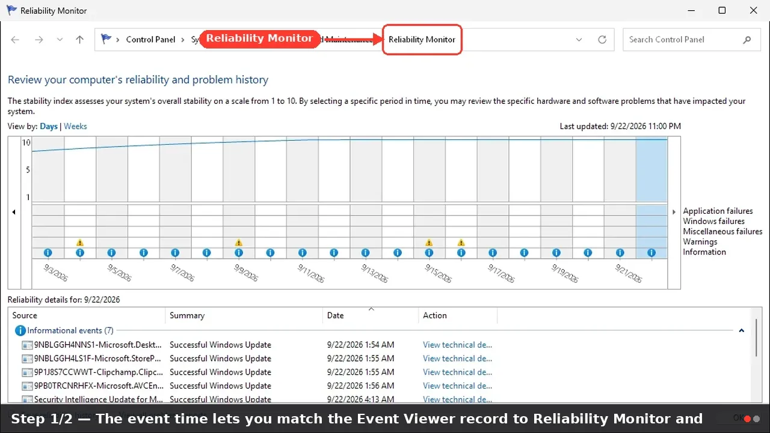This screenshot has height=433, width=770.
Task: Select the 9PB0TRCNRHFX-Microsoft.AVCEn... row
Action: (379, 386)
